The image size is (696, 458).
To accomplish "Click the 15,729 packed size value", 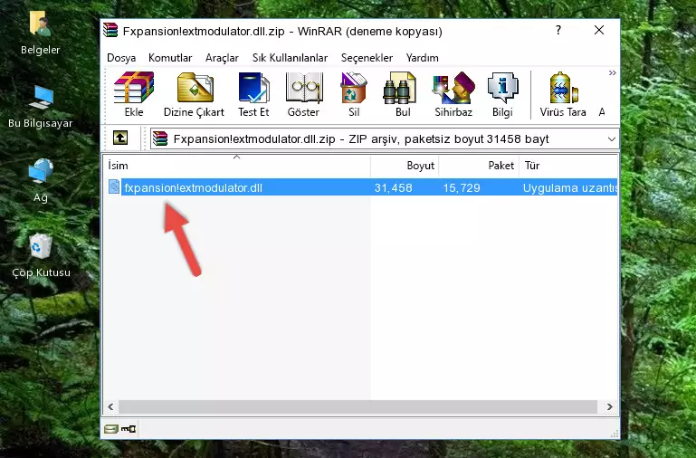I will [x=462, y=187].
